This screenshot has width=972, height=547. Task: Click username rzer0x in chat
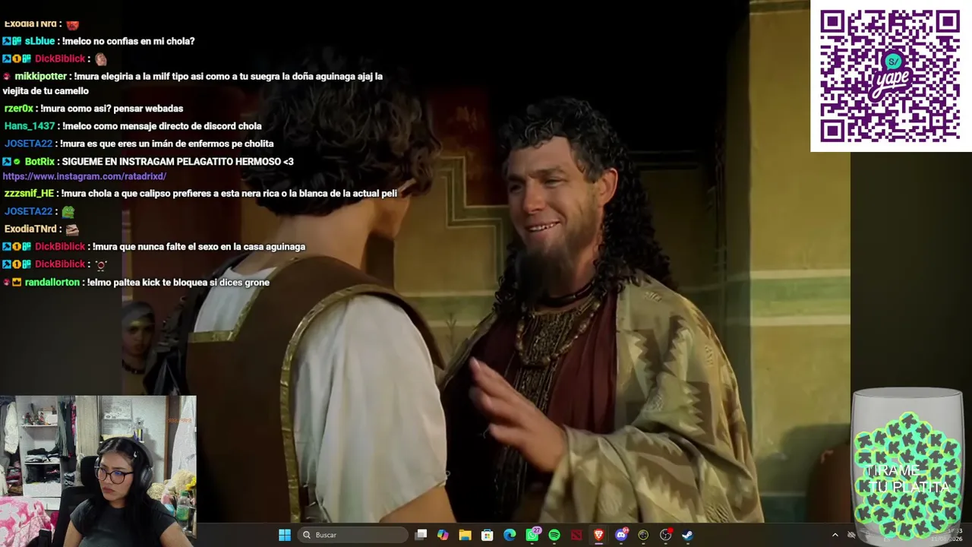click(19, 109)
